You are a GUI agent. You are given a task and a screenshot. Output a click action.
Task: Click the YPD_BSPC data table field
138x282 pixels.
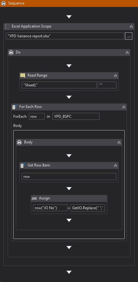pyautogui.click(x=76, y=116)
